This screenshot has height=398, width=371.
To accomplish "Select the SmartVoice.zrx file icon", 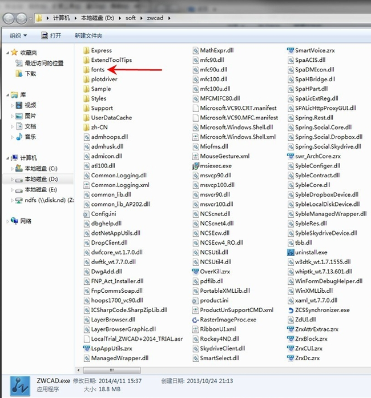I will point(291,50).
